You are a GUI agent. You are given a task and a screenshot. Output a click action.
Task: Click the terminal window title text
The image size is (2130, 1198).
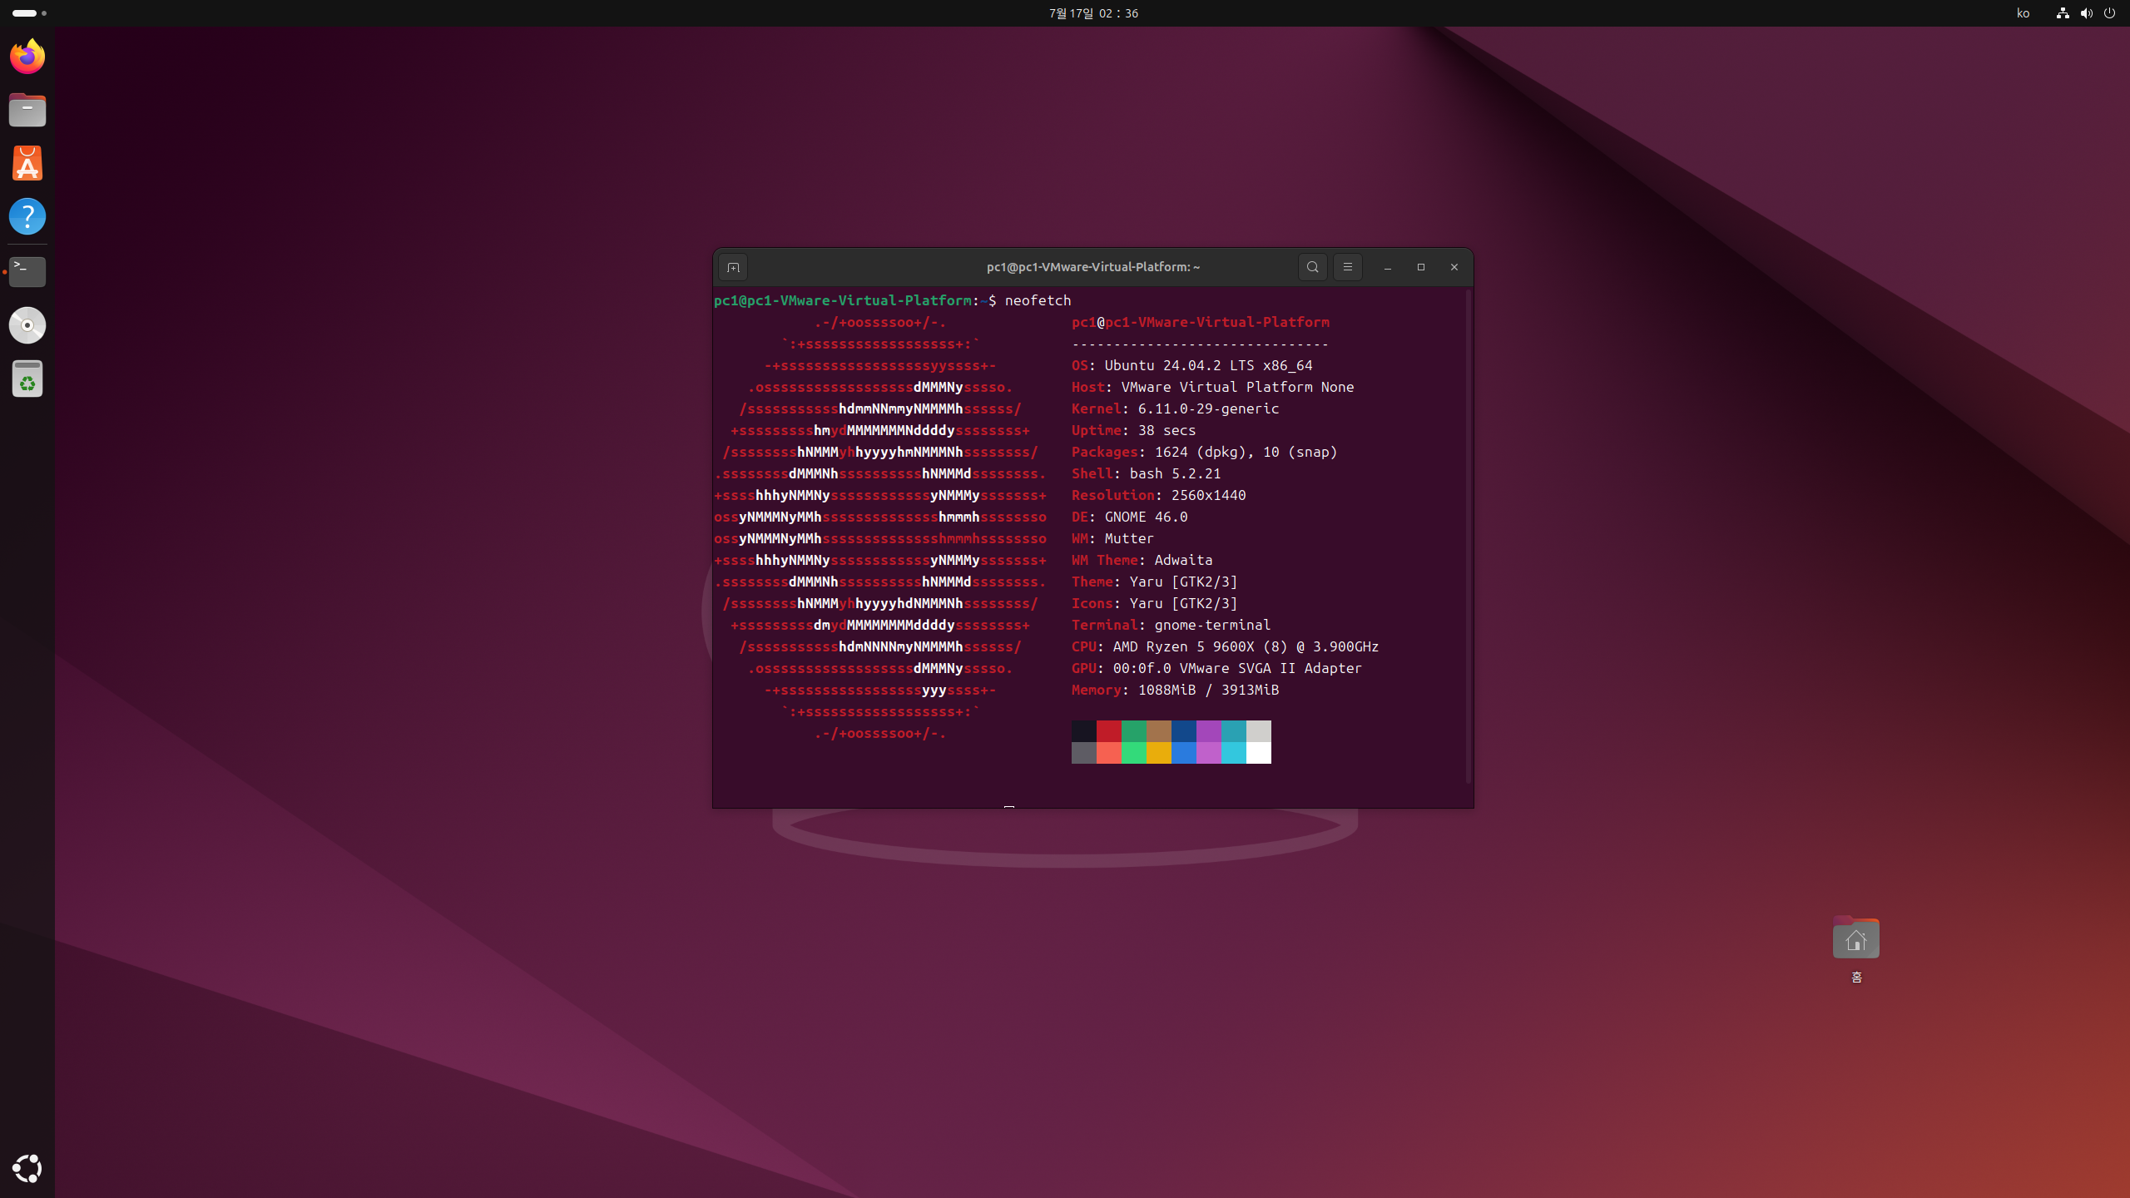[1093, 267]
